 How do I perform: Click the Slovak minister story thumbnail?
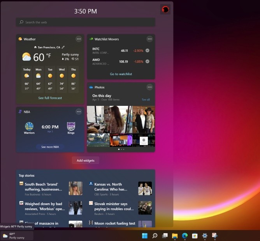[145, 208]
